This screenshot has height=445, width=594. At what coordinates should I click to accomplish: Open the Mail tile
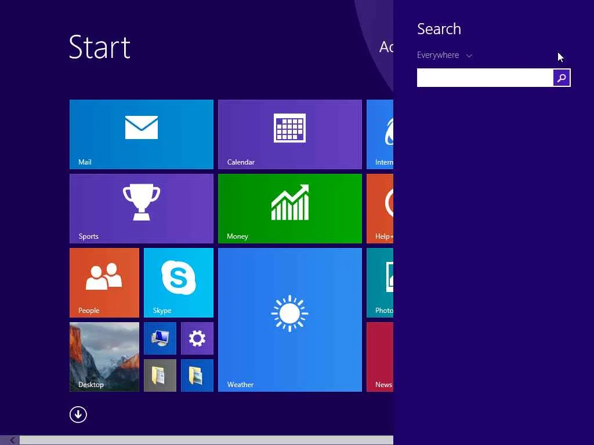click(x=142, y=134)
